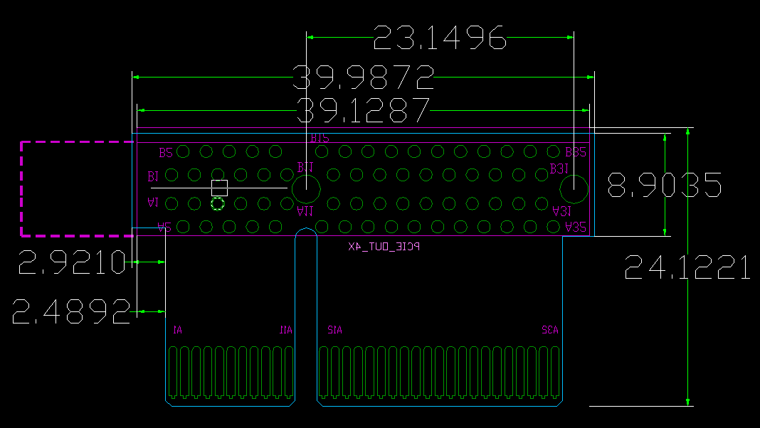This screenshot has width=760, height=428.
Task: Select the 39.9872 dimension value
Action: [364, 77]
